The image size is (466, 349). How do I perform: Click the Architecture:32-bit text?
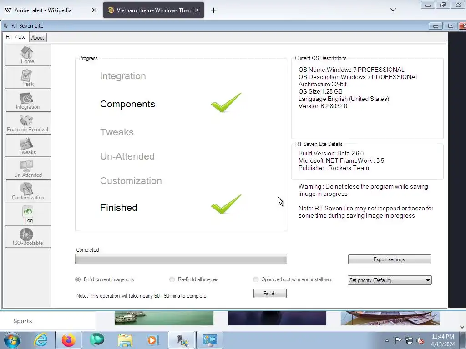(323, 84)
